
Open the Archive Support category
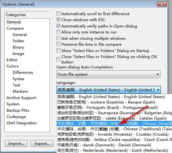point(21,98)
